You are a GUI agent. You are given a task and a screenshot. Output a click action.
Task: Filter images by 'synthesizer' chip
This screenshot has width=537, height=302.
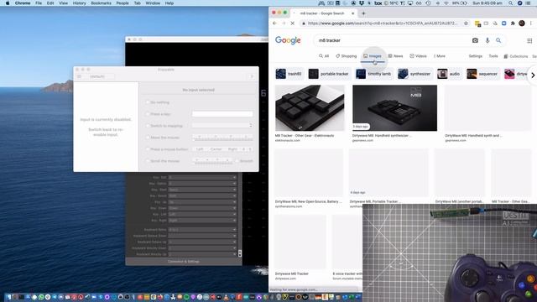tap(414, 74)
